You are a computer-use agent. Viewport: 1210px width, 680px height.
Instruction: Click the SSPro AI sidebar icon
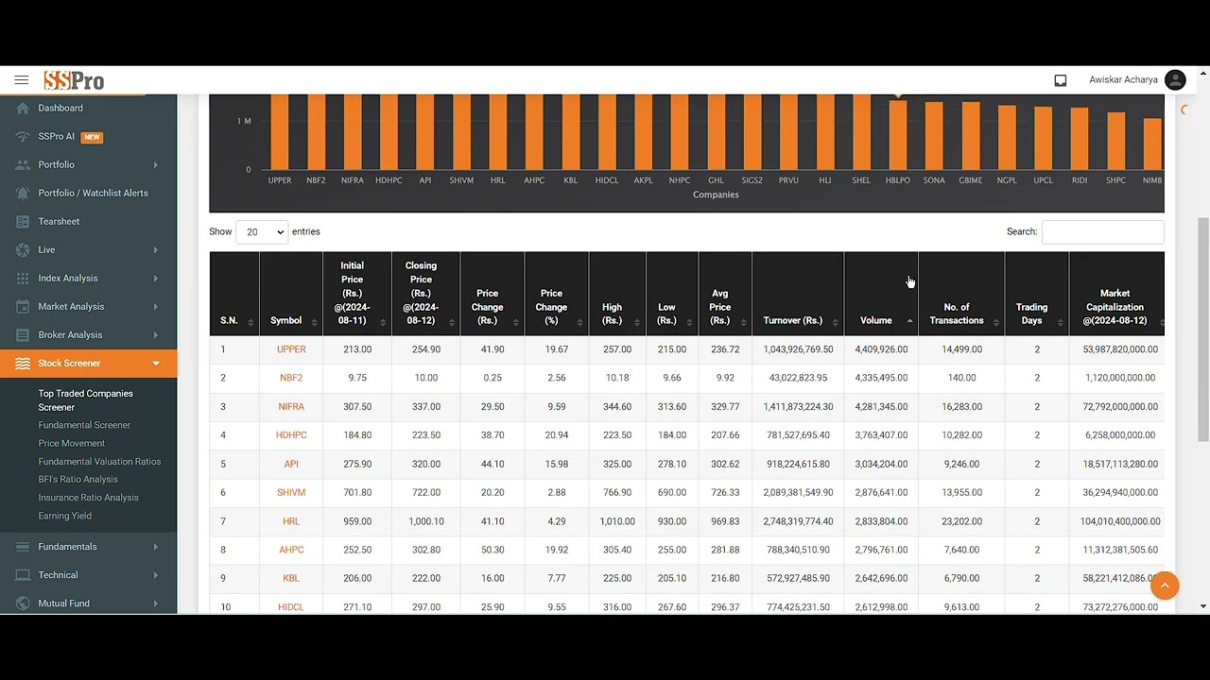click(23, 136)
